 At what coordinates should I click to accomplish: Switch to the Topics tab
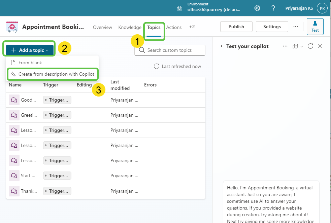pos(154,27)
